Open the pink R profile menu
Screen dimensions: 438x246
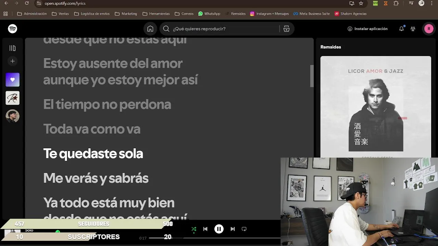pyautogui.click(x=429, y=29)
